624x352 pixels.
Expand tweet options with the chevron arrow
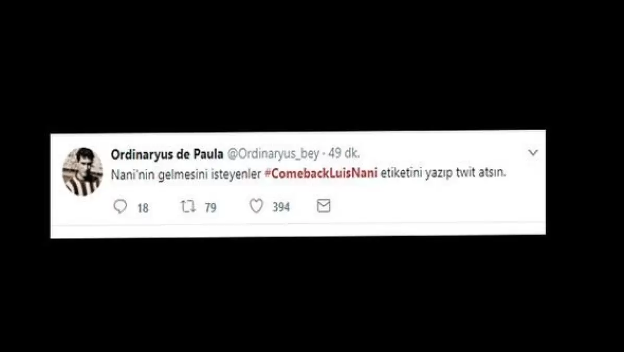coord(533,152)
